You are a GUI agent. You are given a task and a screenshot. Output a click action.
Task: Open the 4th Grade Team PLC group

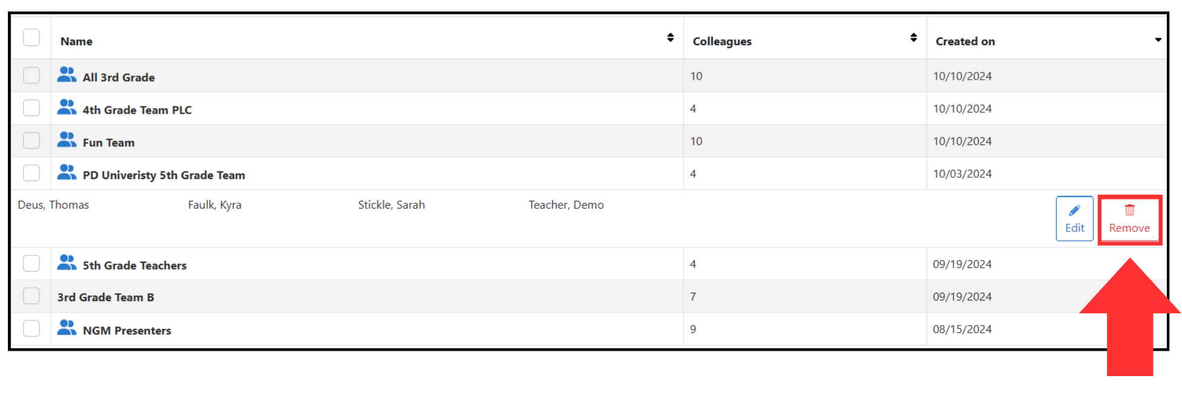pos(137,110)
